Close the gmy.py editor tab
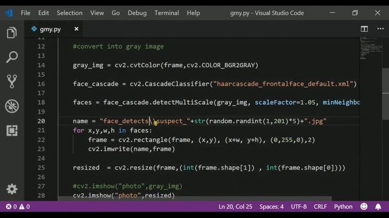Screen dimensions: 389x218 coord(77,29)
